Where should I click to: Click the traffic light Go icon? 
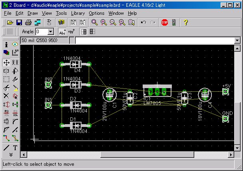174,22
